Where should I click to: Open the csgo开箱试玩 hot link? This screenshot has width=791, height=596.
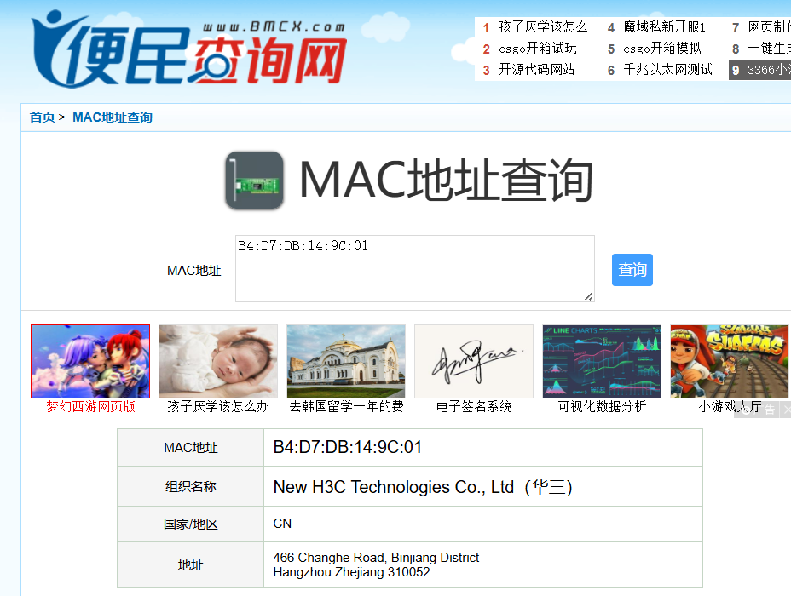537,49
